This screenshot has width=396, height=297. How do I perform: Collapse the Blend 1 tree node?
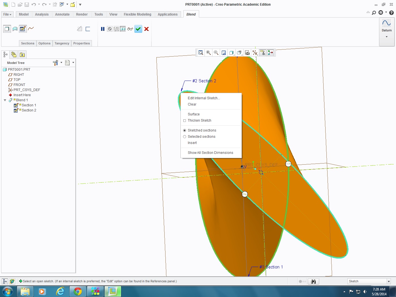click(x=5, y=100)
